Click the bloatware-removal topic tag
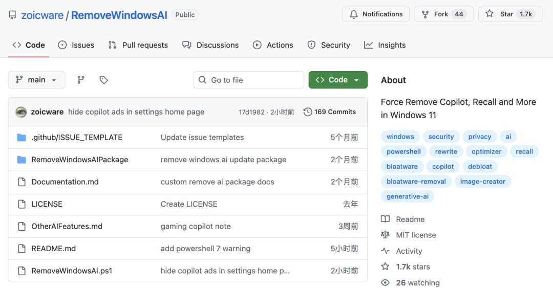 click(416, 182)
